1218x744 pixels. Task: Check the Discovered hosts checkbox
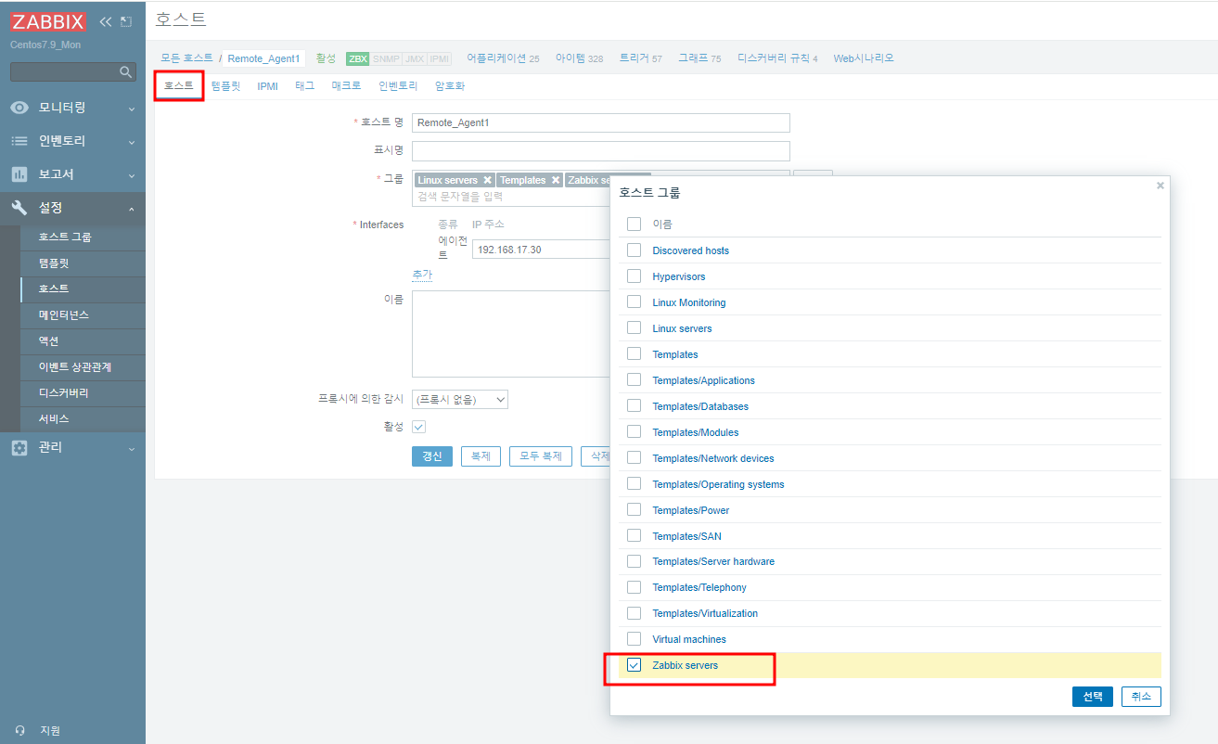635,250
